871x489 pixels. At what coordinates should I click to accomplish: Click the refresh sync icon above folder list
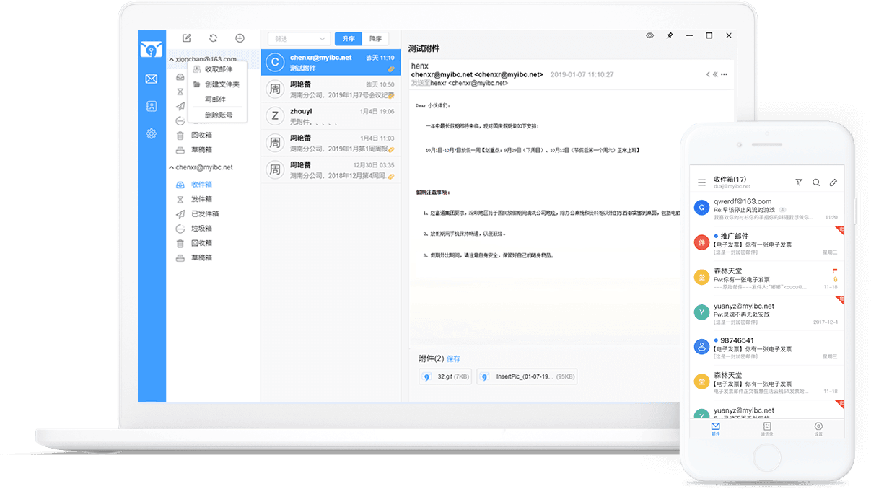coord(213,38)
